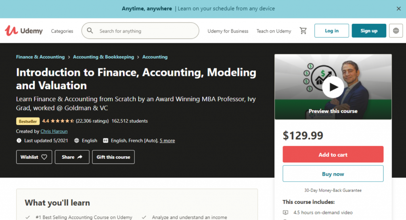The height and width of the screenshot is (220, 406).
Task: Play the course preview video
Action: (x=333, y=87)
